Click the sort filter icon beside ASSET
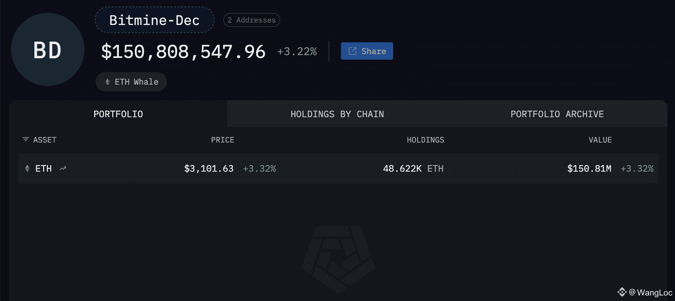Viewport: 675px width, 301px height. [25, 139]
